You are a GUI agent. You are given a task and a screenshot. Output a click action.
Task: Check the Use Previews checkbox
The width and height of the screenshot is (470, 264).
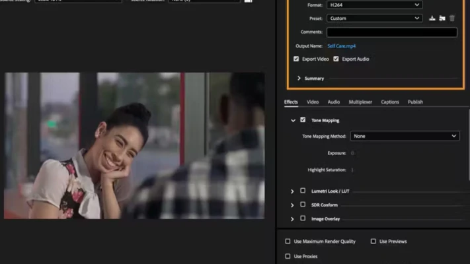click(x=373, y=242)
